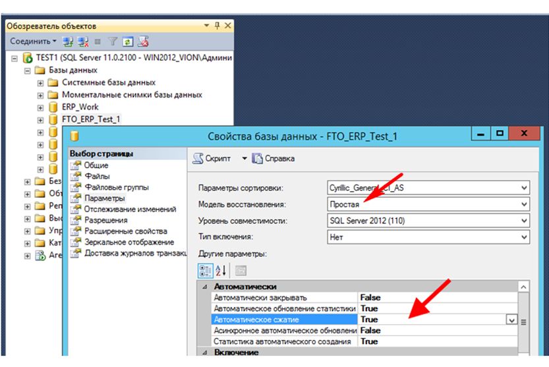Open the Файловые группы page
549x367 pixels.
[x=117, y=187]
